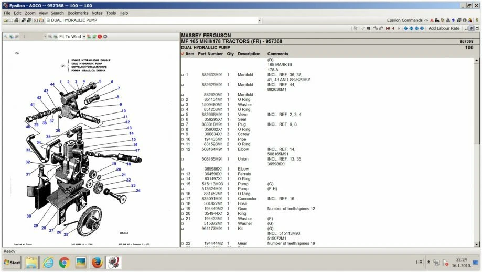Screen dimensions: 482x272
Task: Click the blue four-way arrows navigation icon
Action: tap(422, 29)
